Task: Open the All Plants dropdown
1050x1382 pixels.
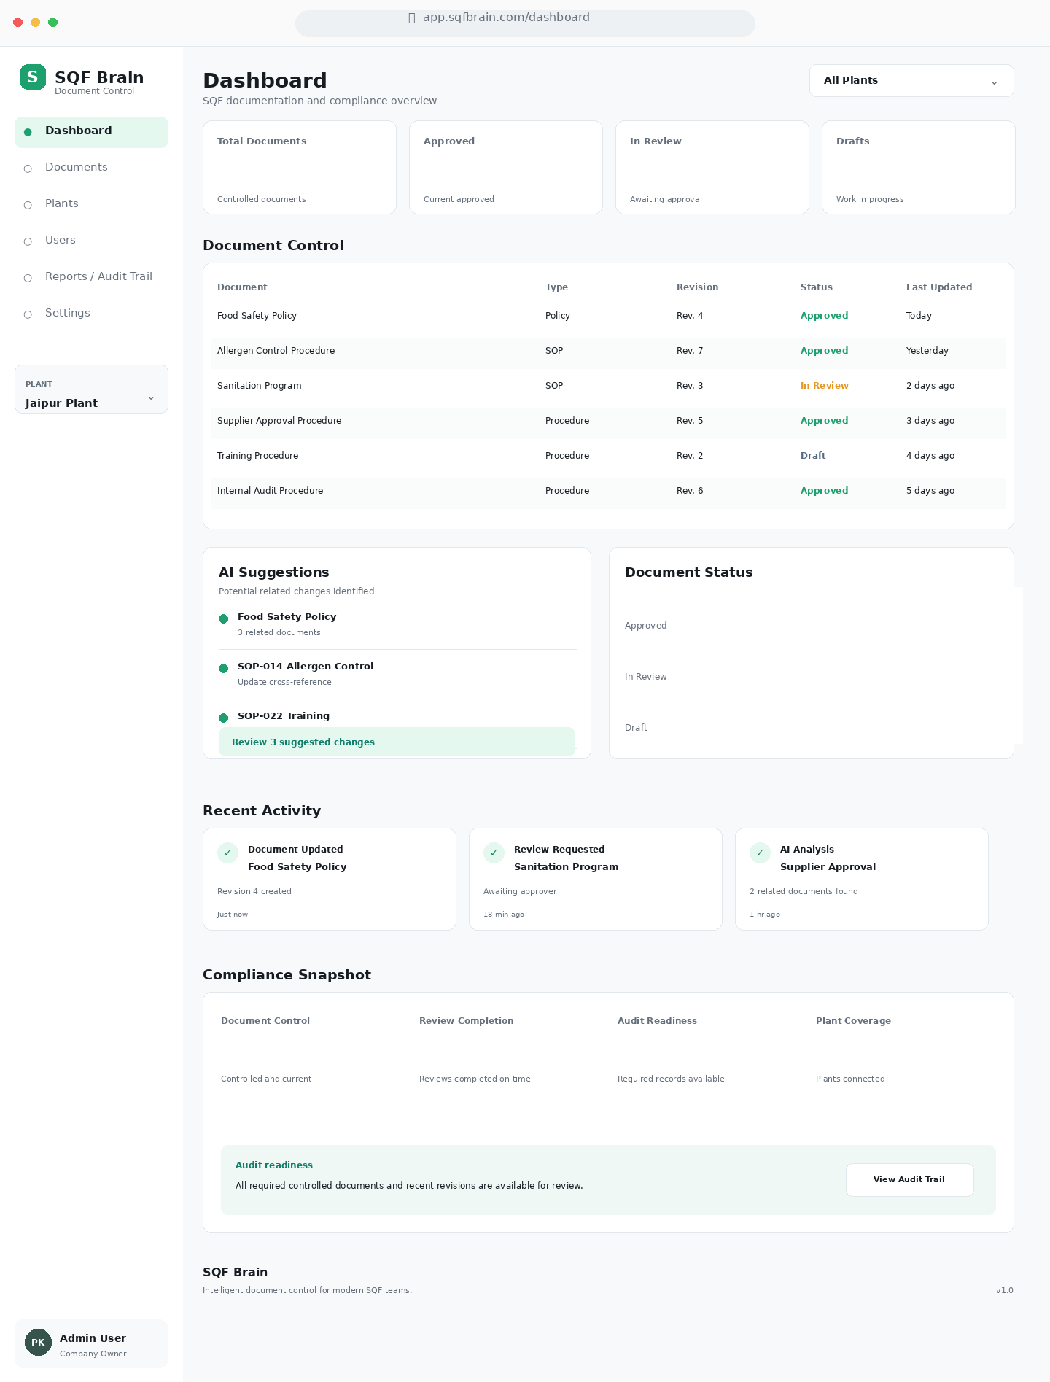Action: coord(911,80)
